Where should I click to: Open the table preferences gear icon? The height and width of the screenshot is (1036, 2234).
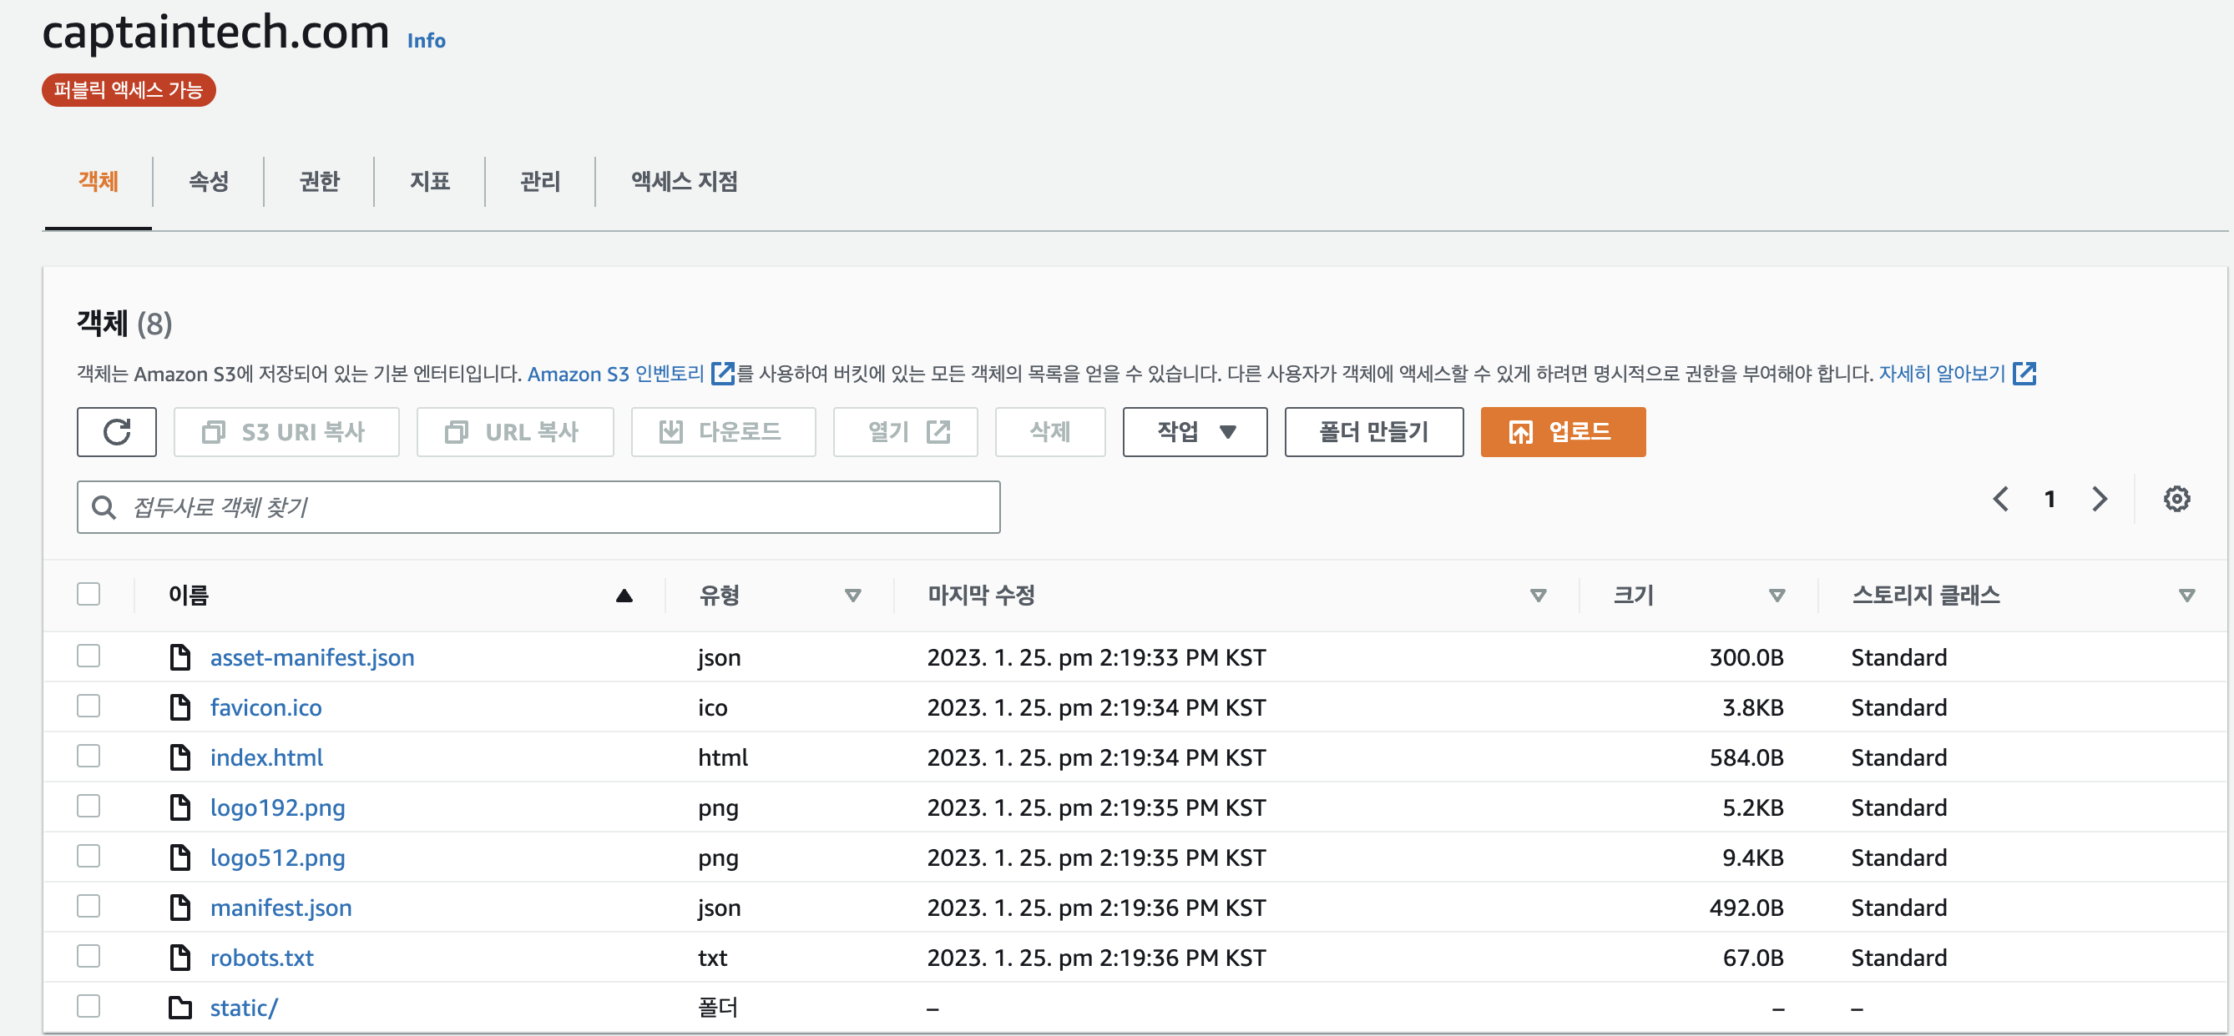(x=2176, y=499)
